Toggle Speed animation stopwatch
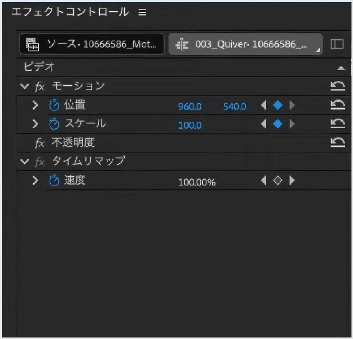353x339 pixels. [x=54, y=181]
